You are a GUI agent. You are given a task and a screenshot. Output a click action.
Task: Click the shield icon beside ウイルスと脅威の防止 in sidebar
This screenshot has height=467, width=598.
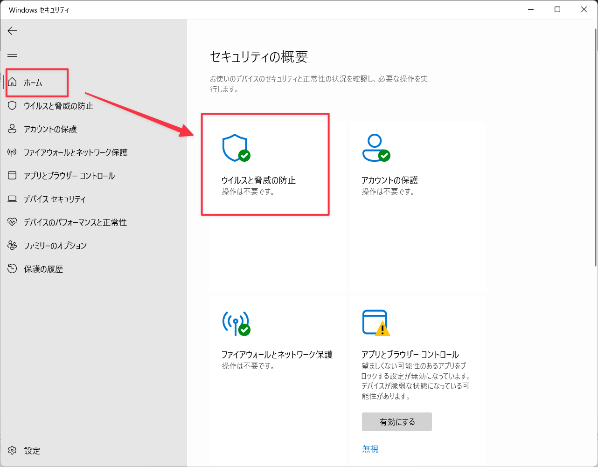(13, 106)
